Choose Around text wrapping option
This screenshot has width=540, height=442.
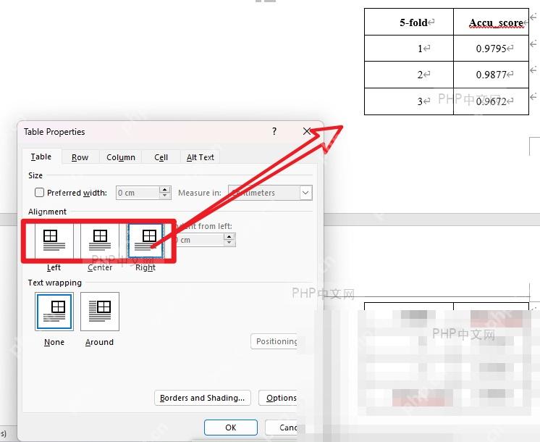click(100, 312)
